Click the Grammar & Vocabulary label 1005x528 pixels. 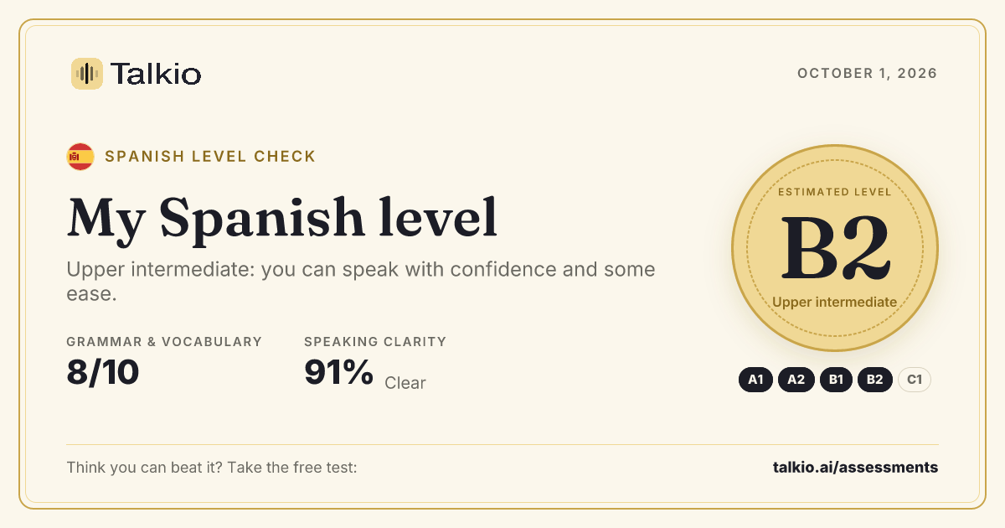(x=164, y=342)
